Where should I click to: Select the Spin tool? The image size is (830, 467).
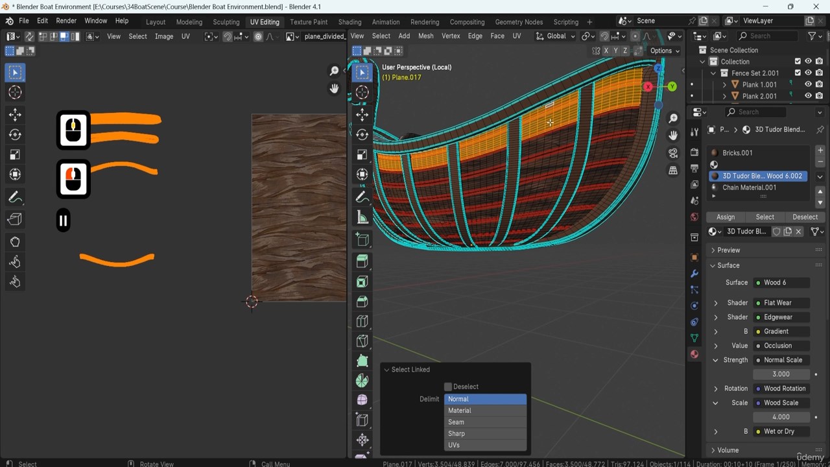(x=362, y=381)
